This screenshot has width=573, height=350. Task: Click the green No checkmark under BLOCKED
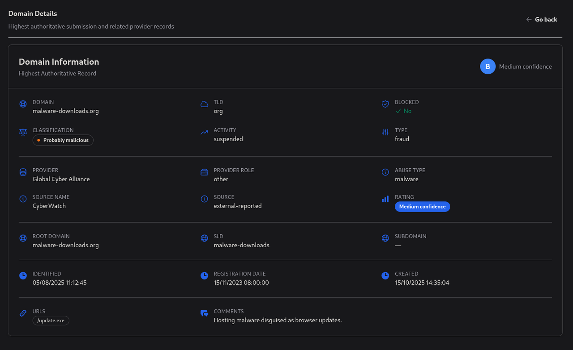point(403,111)
